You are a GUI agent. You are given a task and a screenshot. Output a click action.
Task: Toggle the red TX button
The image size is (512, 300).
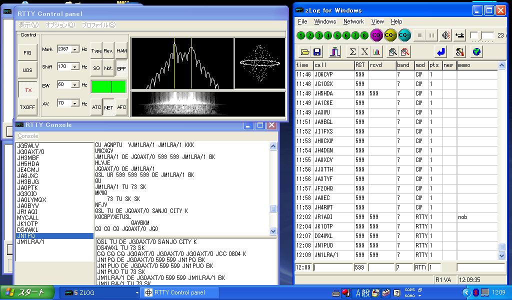(28, 90)
